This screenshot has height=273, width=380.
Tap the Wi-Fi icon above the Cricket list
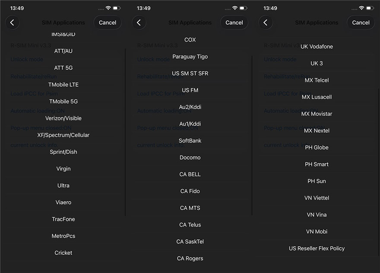[x=108, y=8]
